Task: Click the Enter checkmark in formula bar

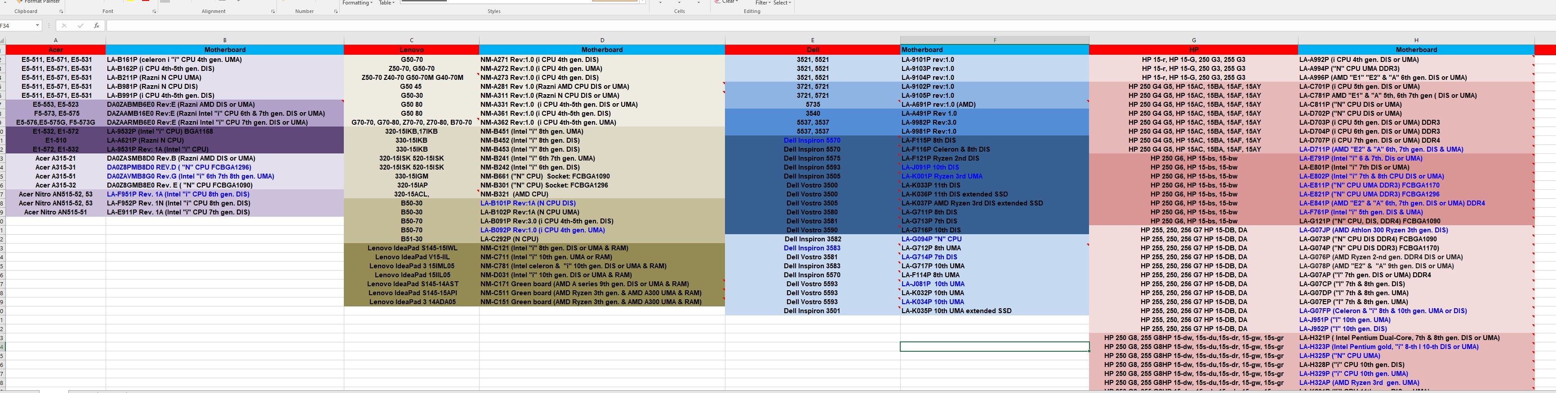Action: pyautogui.click(x=80, y=26)
